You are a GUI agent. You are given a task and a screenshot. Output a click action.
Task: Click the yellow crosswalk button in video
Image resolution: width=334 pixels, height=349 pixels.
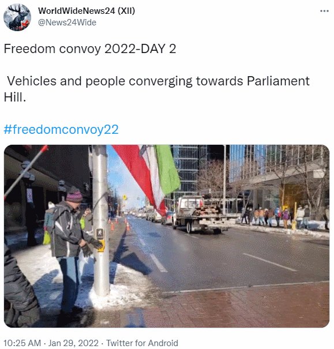(x=102, y=246)
